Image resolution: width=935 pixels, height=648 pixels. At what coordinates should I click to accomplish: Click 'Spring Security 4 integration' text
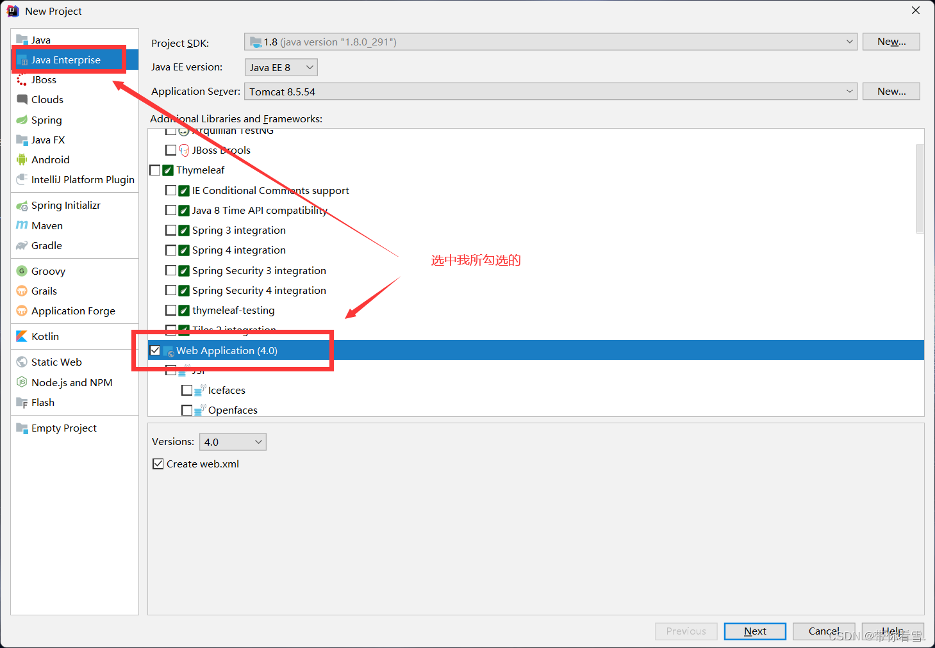(259, 290)
